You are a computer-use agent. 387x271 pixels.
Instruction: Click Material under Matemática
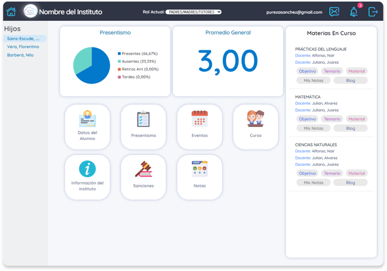(356, 119)
